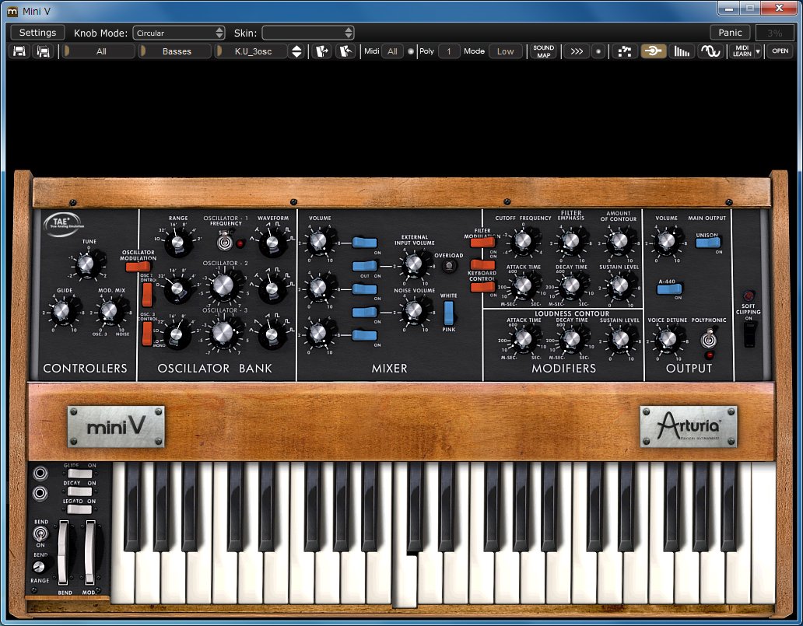
Task: Open the MIDI channel All selector
Action: (392, 51)
